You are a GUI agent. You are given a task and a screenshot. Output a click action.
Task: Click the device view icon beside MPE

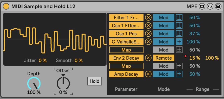tap(202, 6)
